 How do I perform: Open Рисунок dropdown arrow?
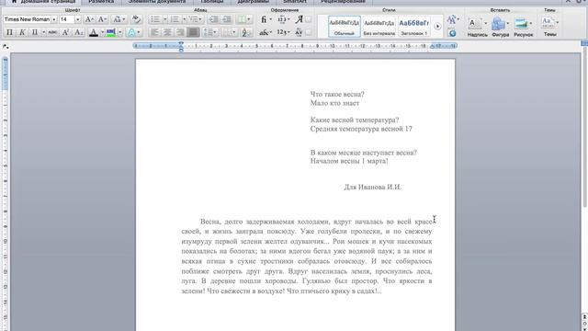tap(531, 23)
